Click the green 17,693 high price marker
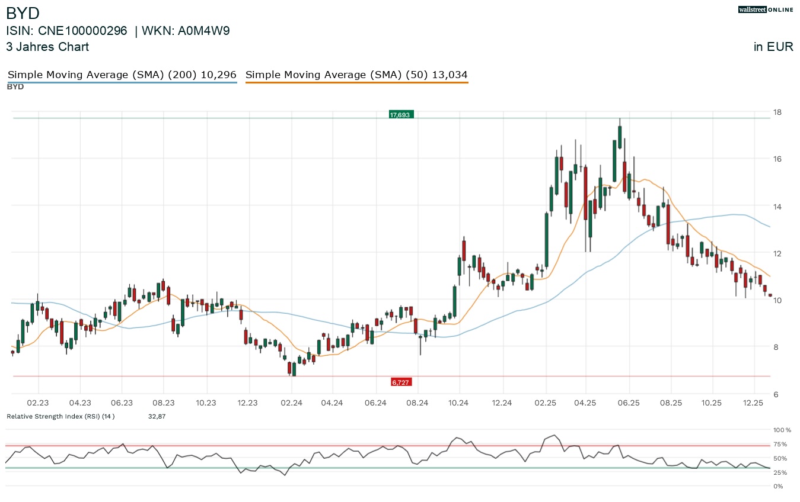The image size is (800, 502). coord(400,114)
